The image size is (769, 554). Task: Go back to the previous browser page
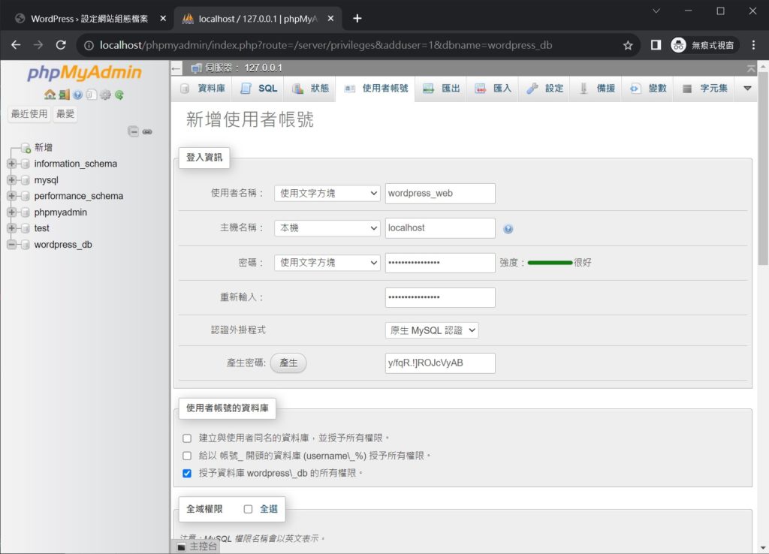16,45
